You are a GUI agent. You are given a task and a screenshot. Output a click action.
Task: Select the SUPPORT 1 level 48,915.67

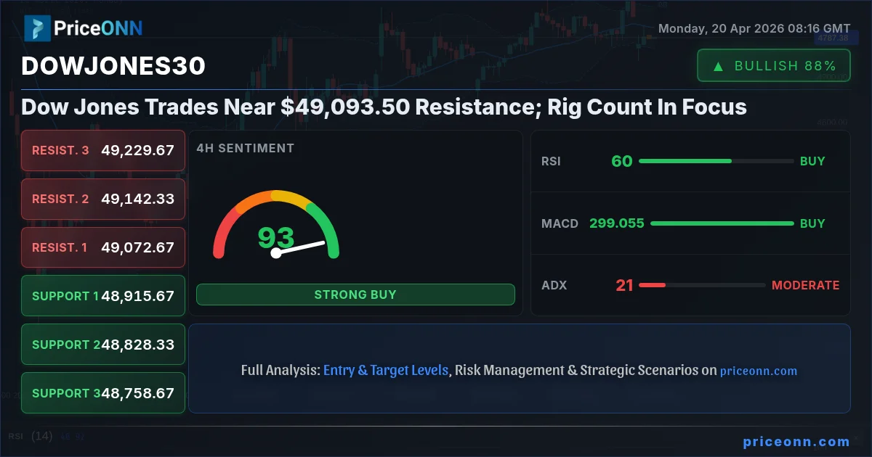103,296
